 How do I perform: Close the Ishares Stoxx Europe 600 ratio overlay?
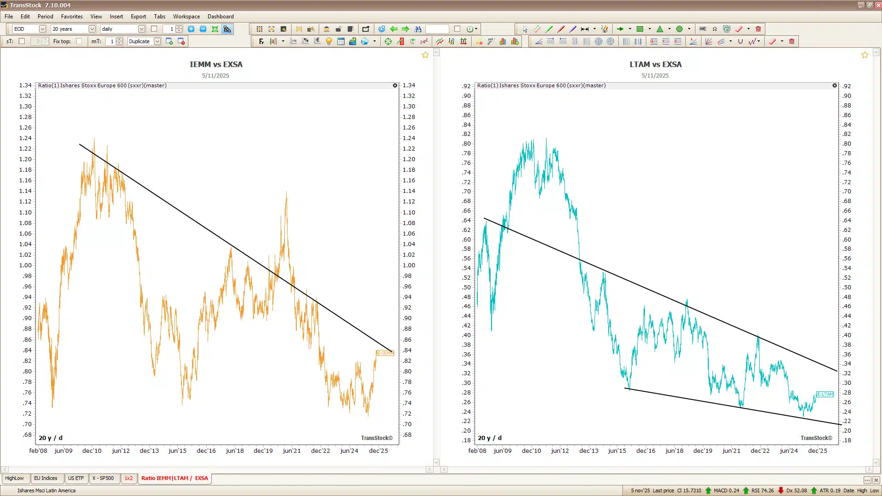(x=395, y=85)
